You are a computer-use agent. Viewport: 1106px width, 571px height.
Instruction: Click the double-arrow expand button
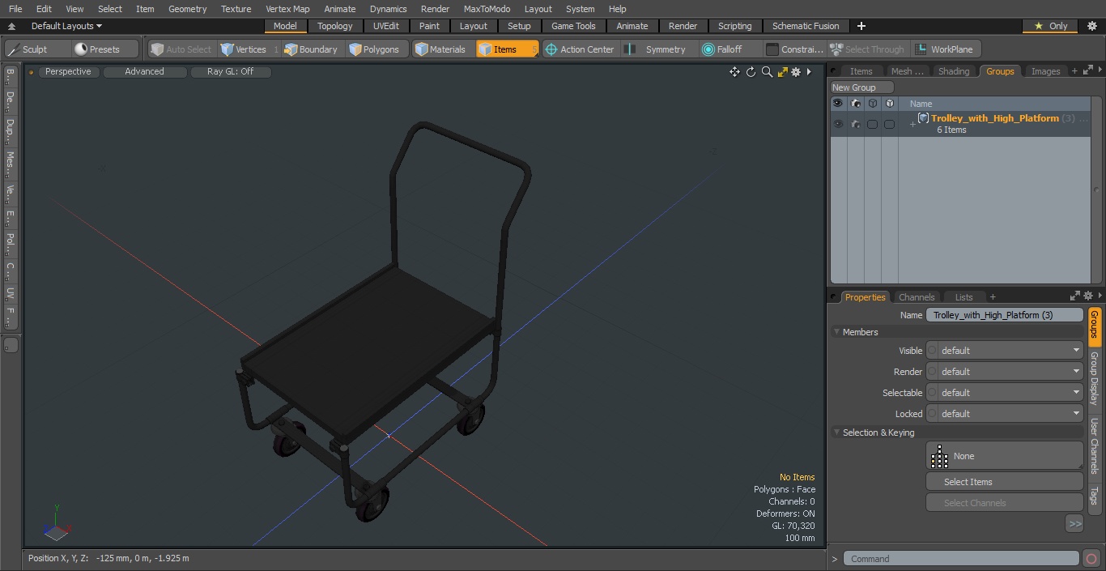pos(1074,524)
